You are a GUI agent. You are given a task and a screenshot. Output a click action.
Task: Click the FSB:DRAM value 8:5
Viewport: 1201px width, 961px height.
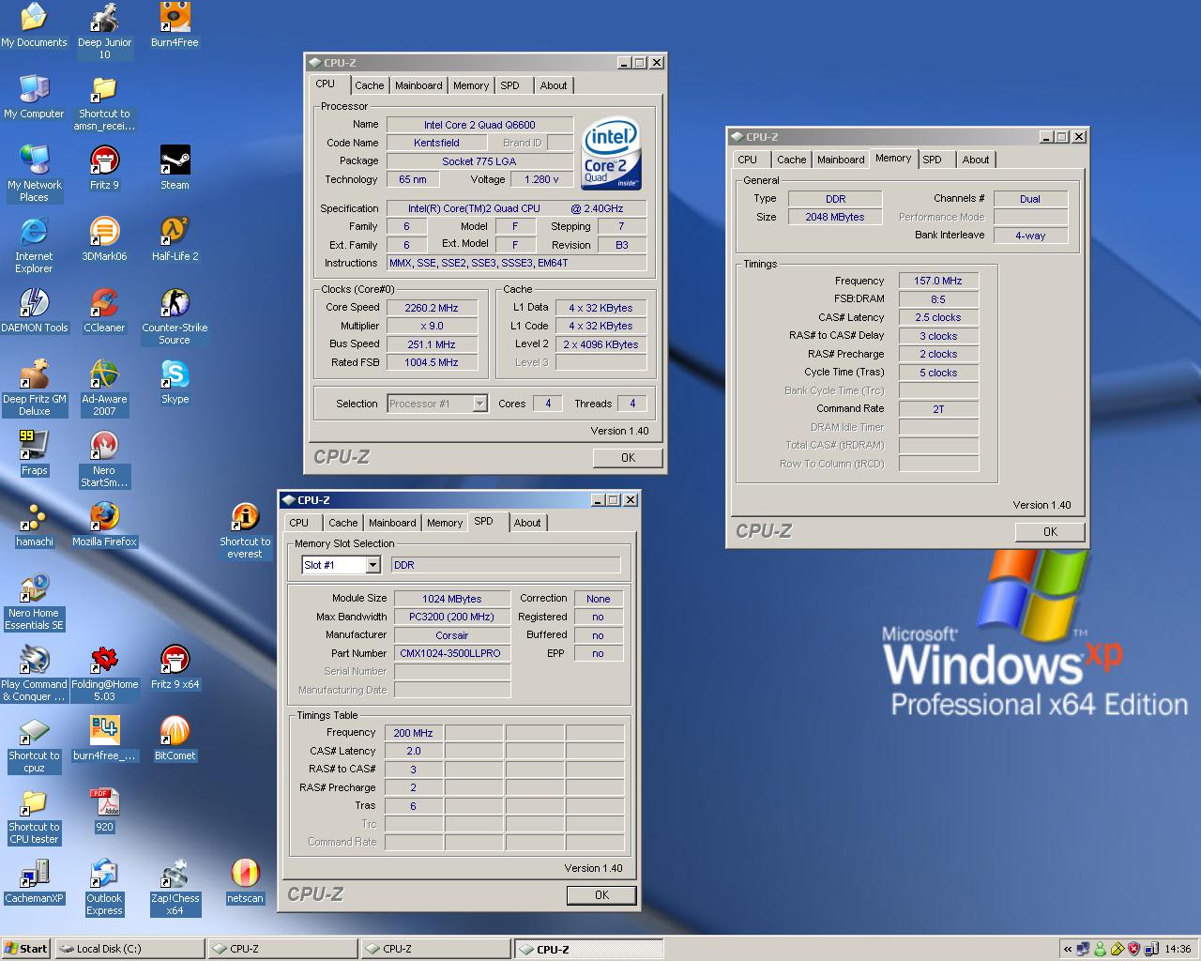tap(938, 299)
